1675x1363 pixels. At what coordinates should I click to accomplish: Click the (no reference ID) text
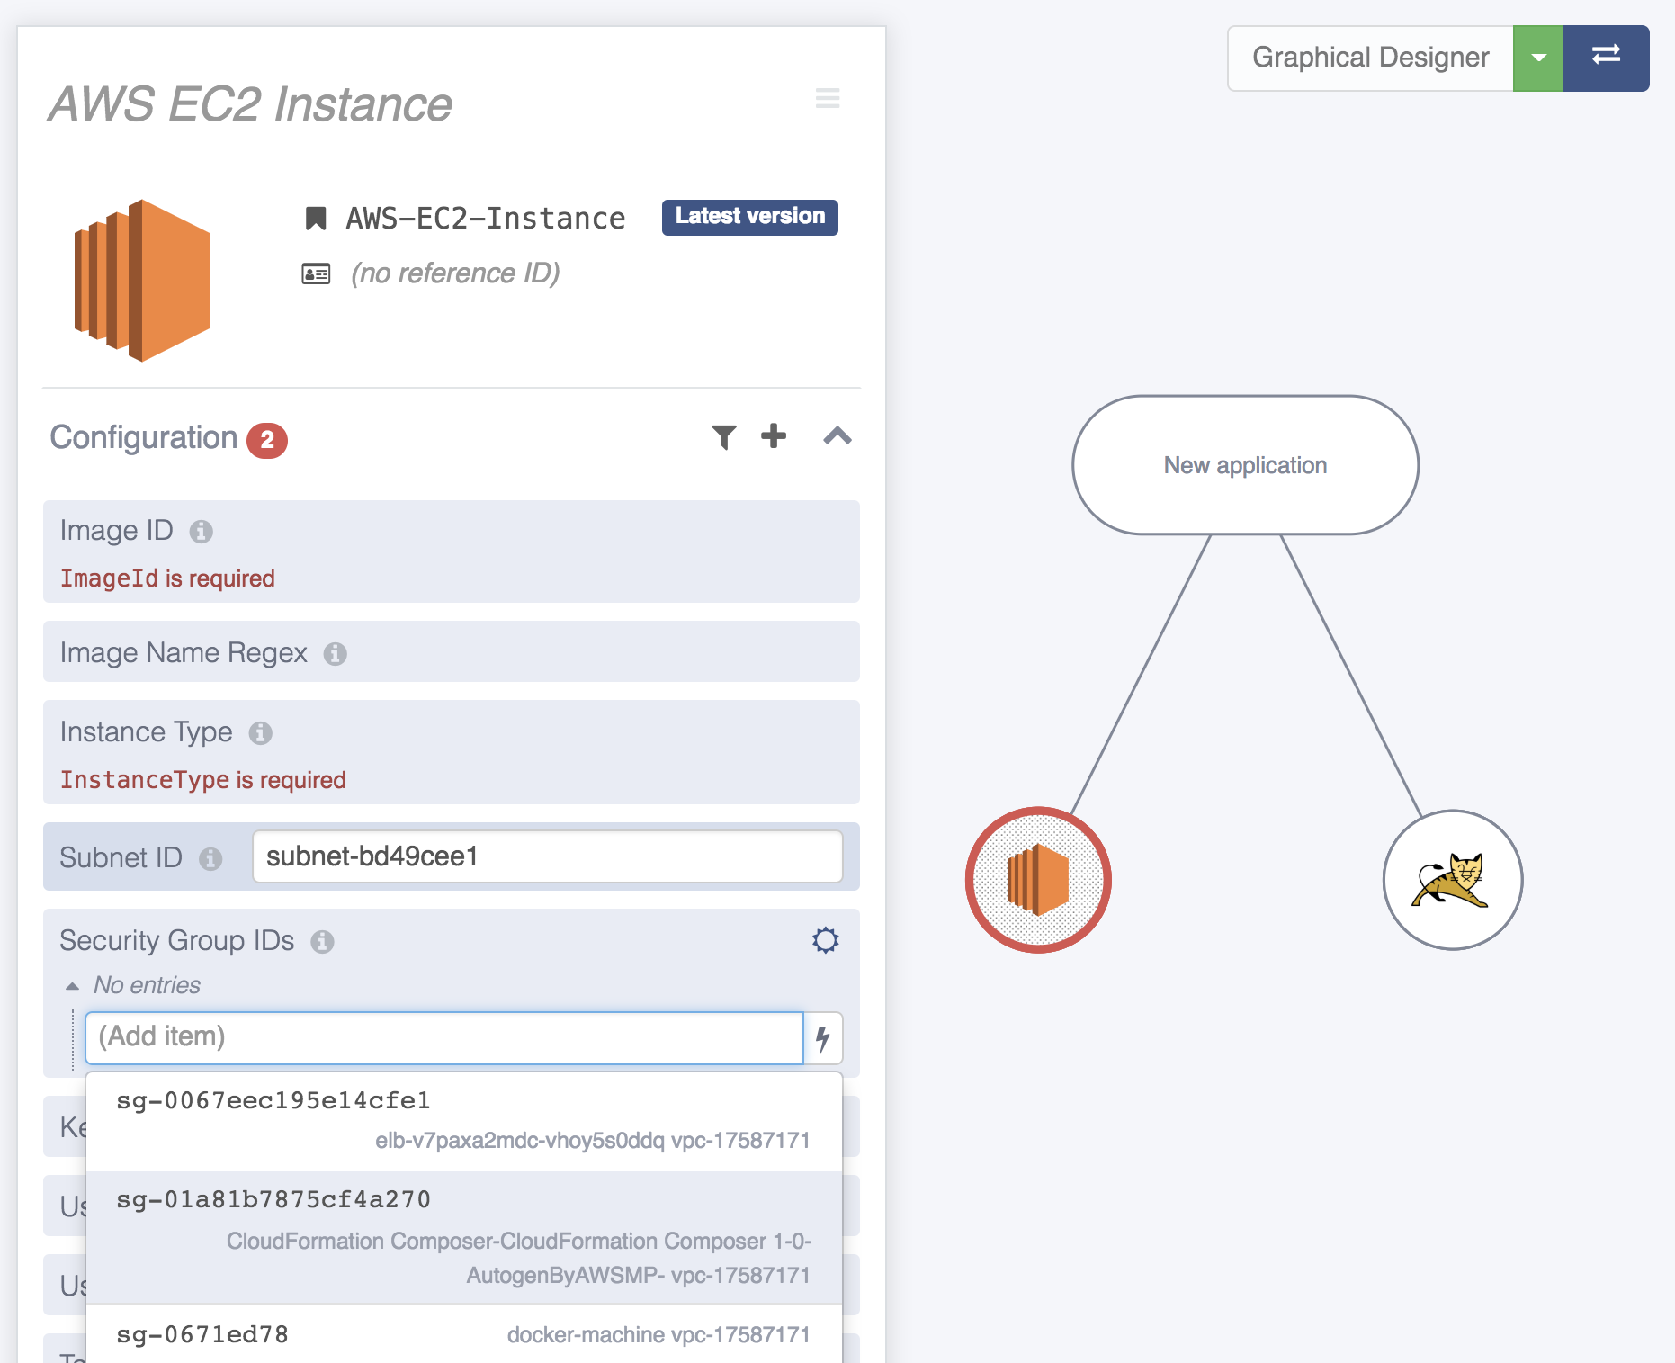click(455, 273)
